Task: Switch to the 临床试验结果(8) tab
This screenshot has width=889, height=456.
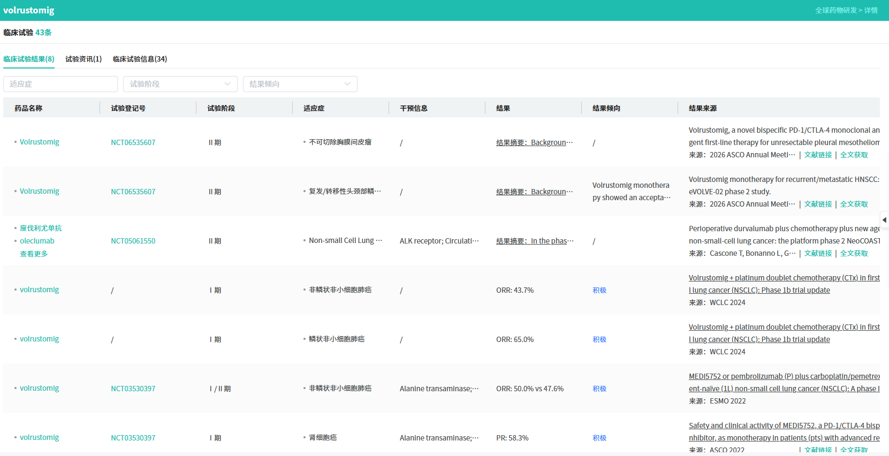Action: click(29, 59)
